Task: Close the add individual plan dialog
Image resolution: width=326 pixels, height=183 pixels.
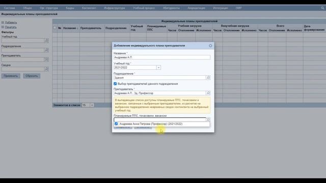Action: point(210,46)
